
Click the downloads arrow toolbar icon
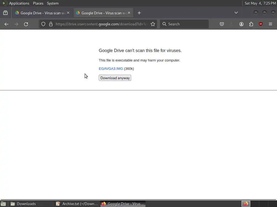tap(232, 24)
